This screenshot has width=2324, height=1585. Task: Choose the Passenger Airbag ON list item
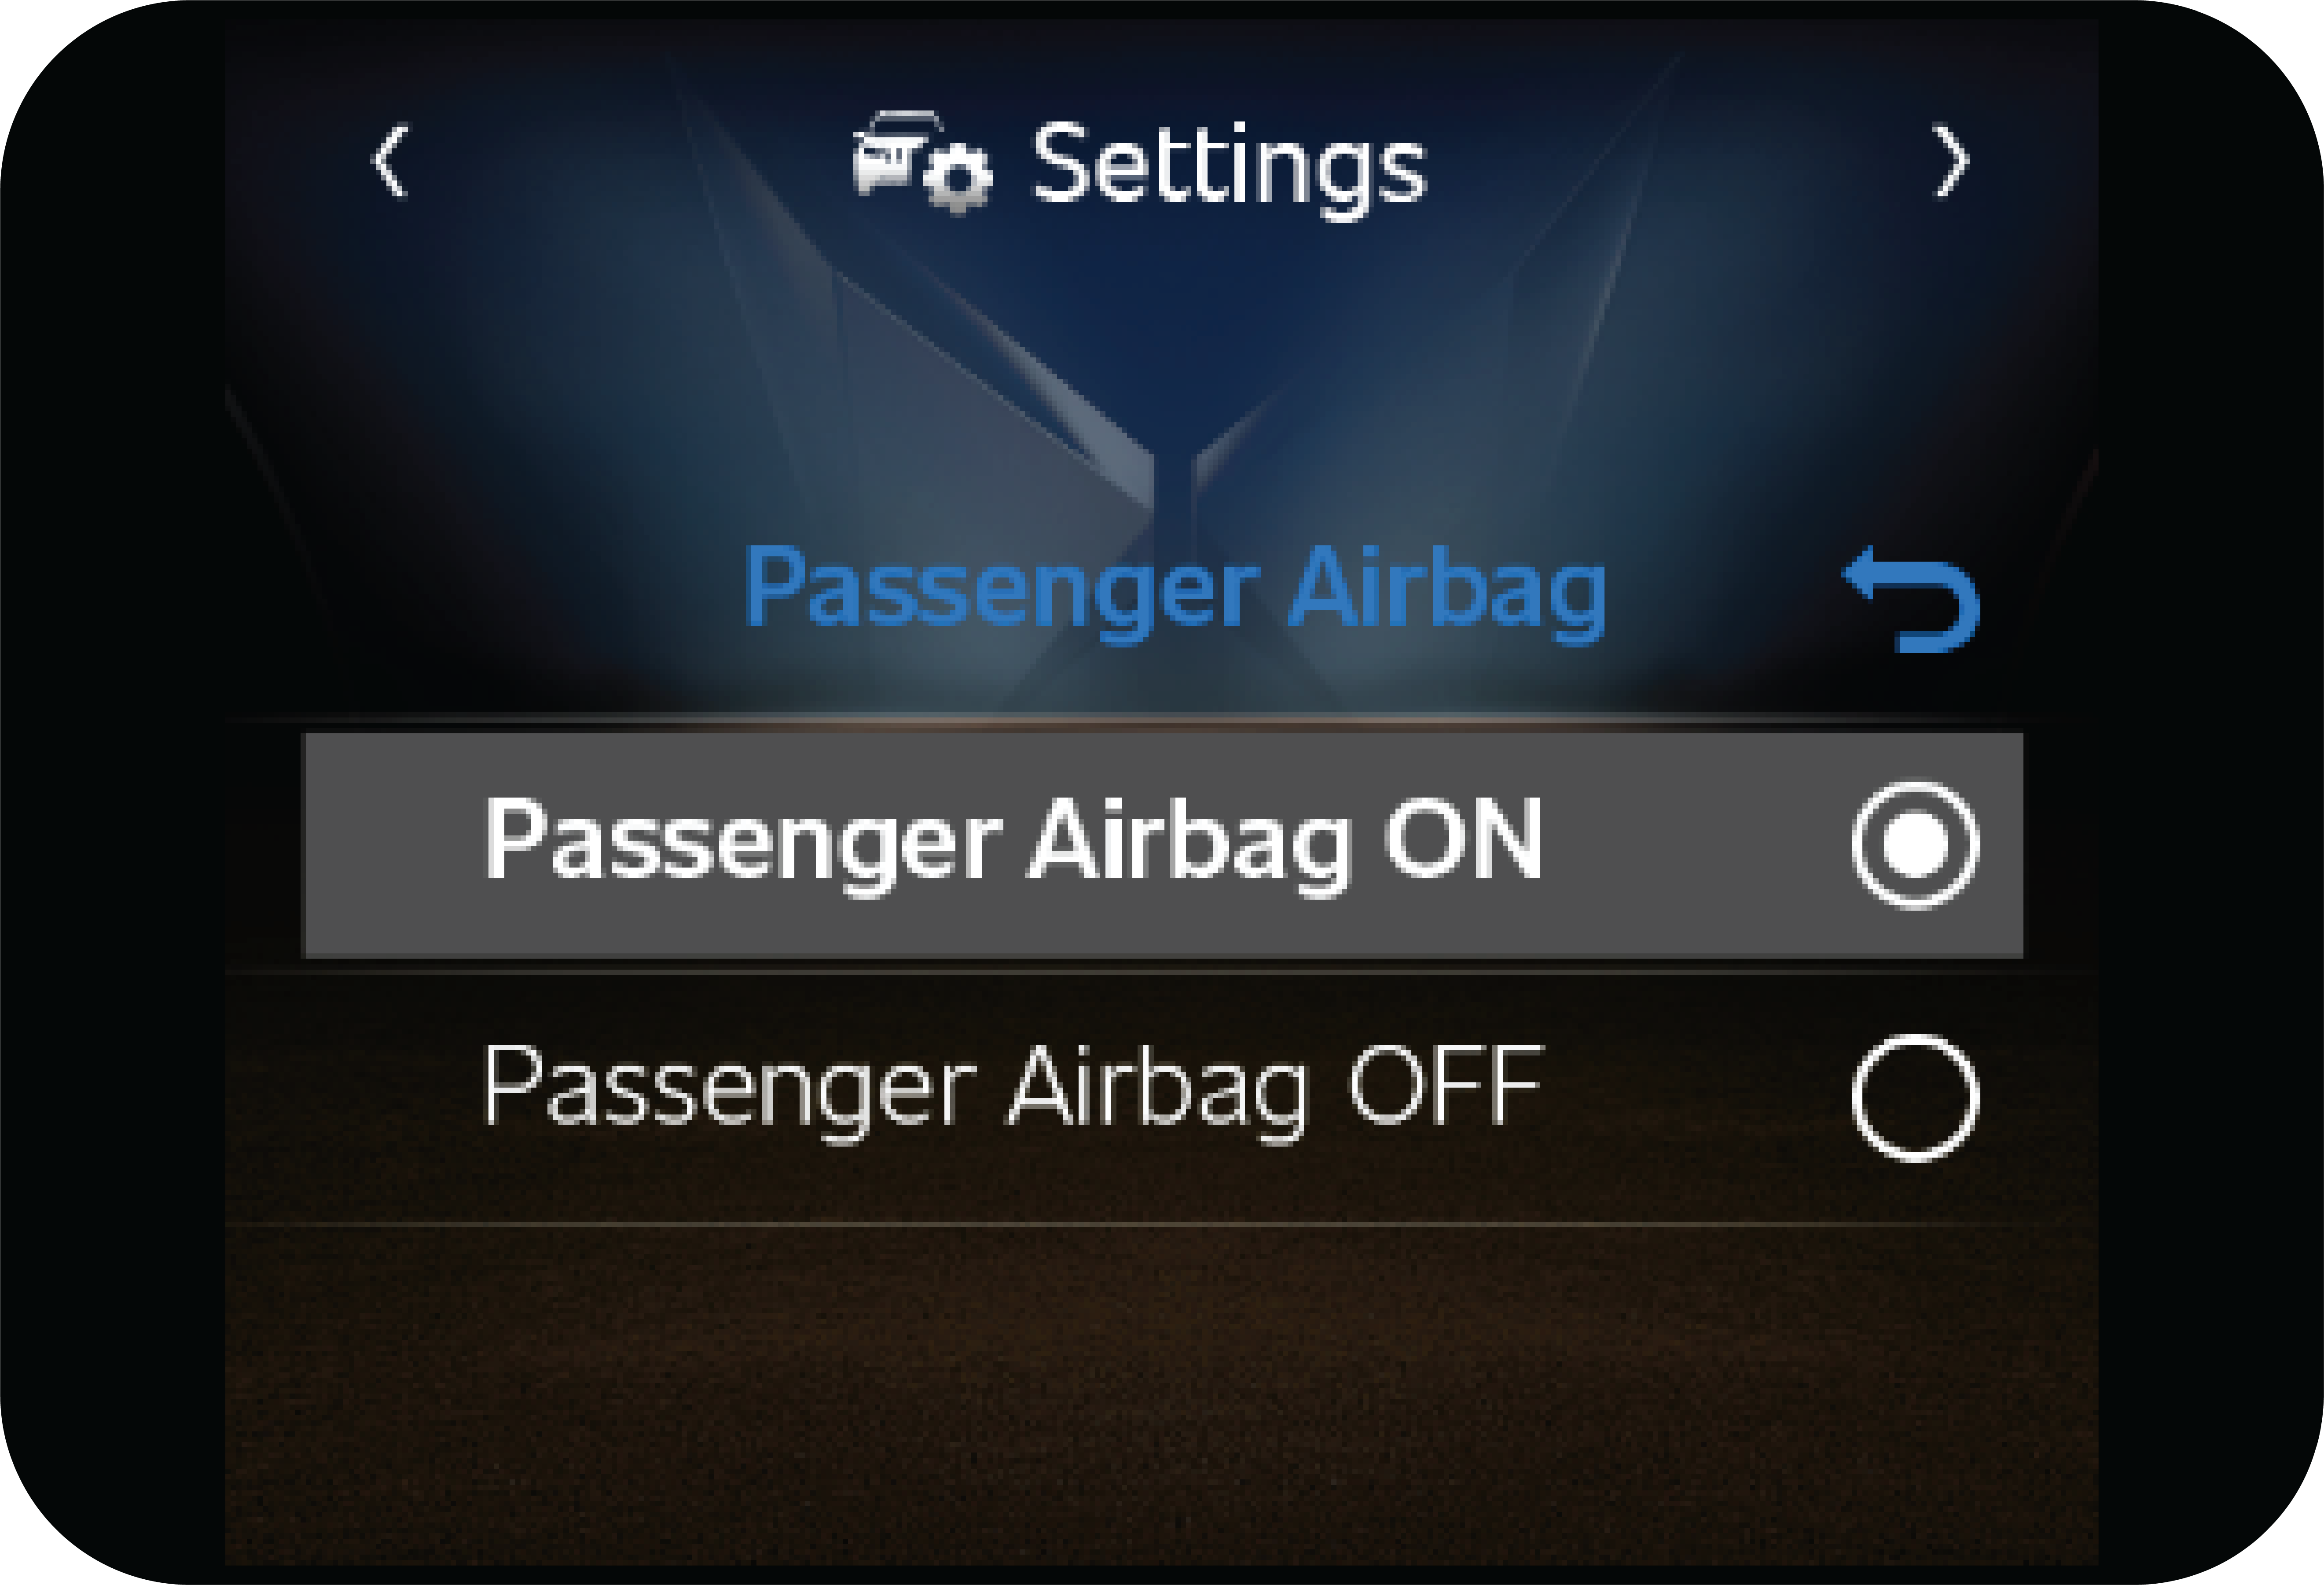tap(1012, 842)
